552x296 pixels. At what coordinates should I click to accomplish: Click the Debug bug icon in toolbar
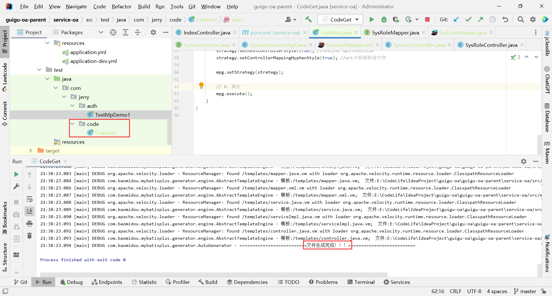pyautogui.click(x=384, y=20)
